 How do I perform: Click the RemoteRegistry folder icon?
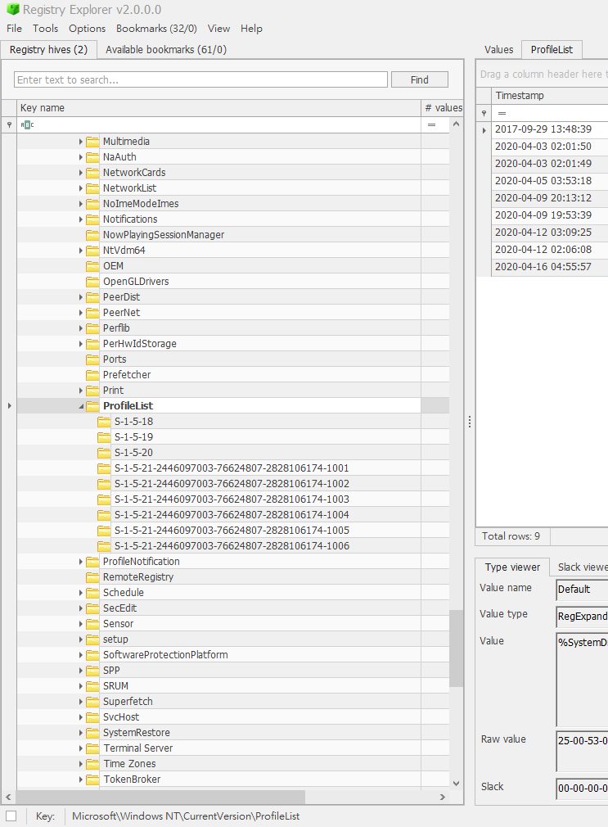(x=92, y=577)
